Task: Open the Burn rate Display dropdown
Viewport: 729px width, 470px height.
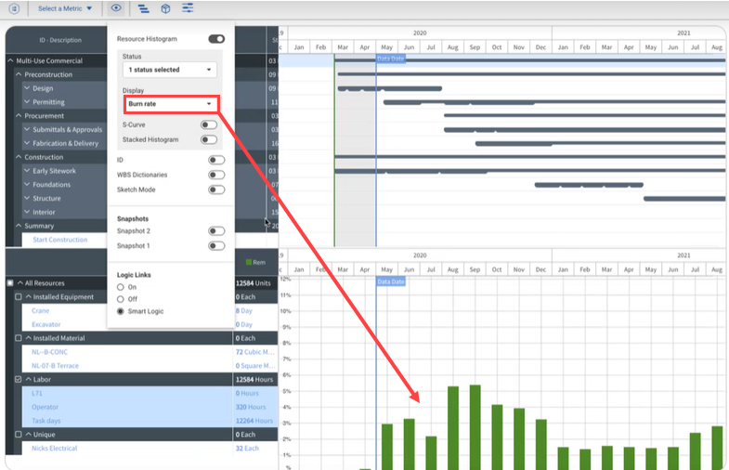Action: click(x=171, y=104)
